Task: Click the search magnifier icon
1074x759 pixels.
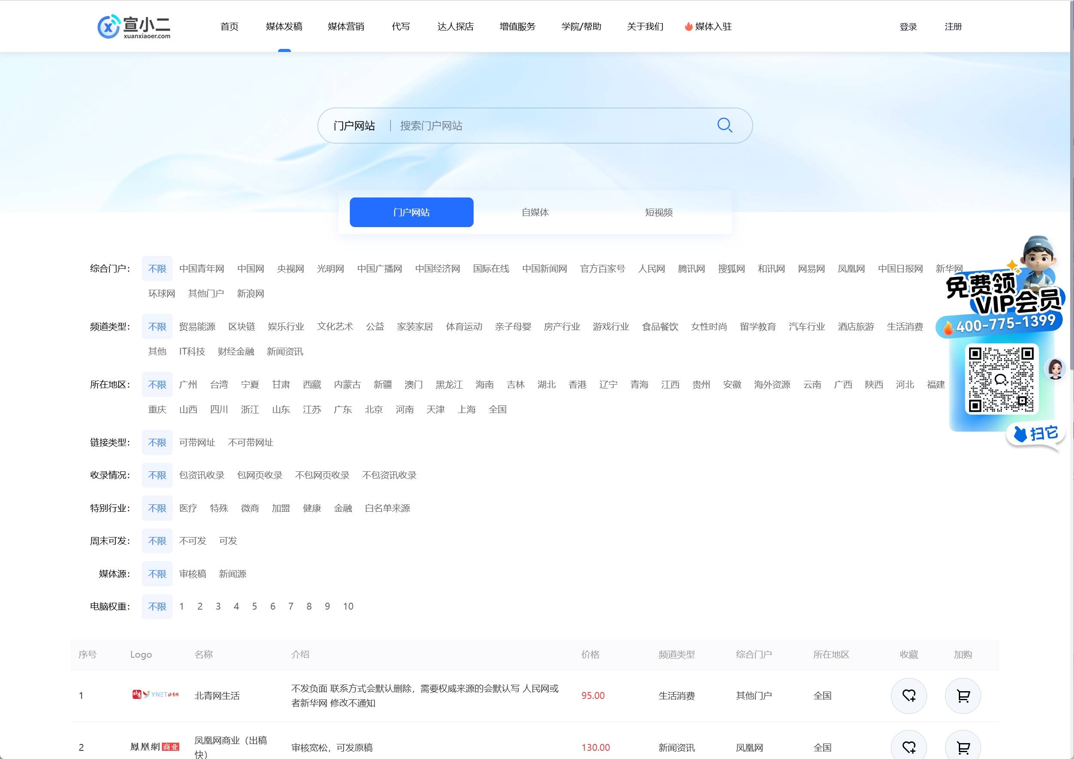Action: tap(725, 125)
